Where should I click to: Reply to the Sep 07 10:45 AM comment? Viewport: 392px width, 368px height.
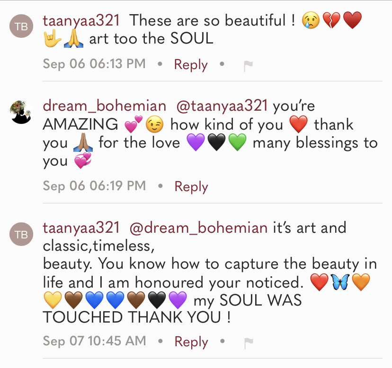click(x=191, y=342)
